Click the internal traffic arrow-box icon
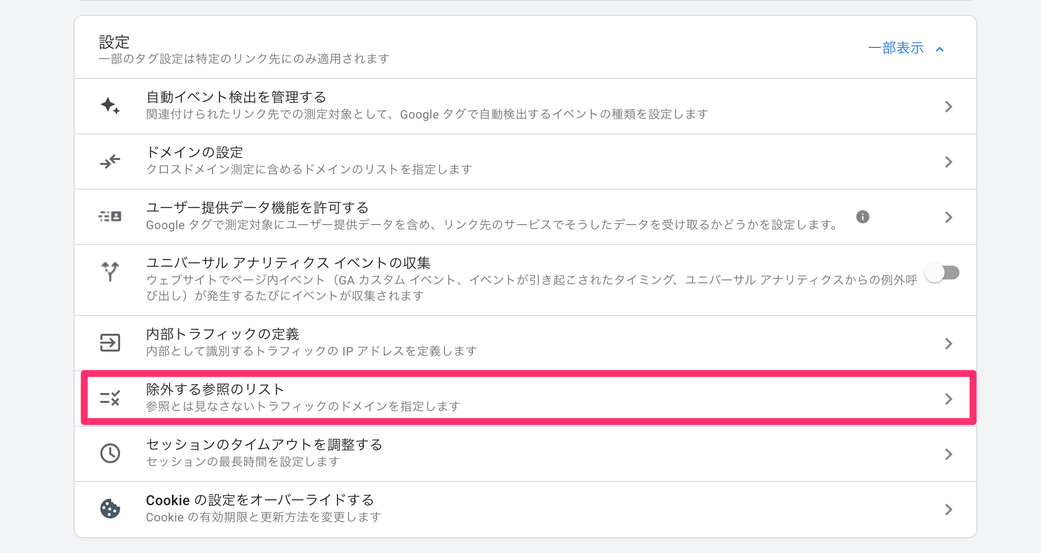This screenshot has height=553, width=1041. [x=110, y=343]
